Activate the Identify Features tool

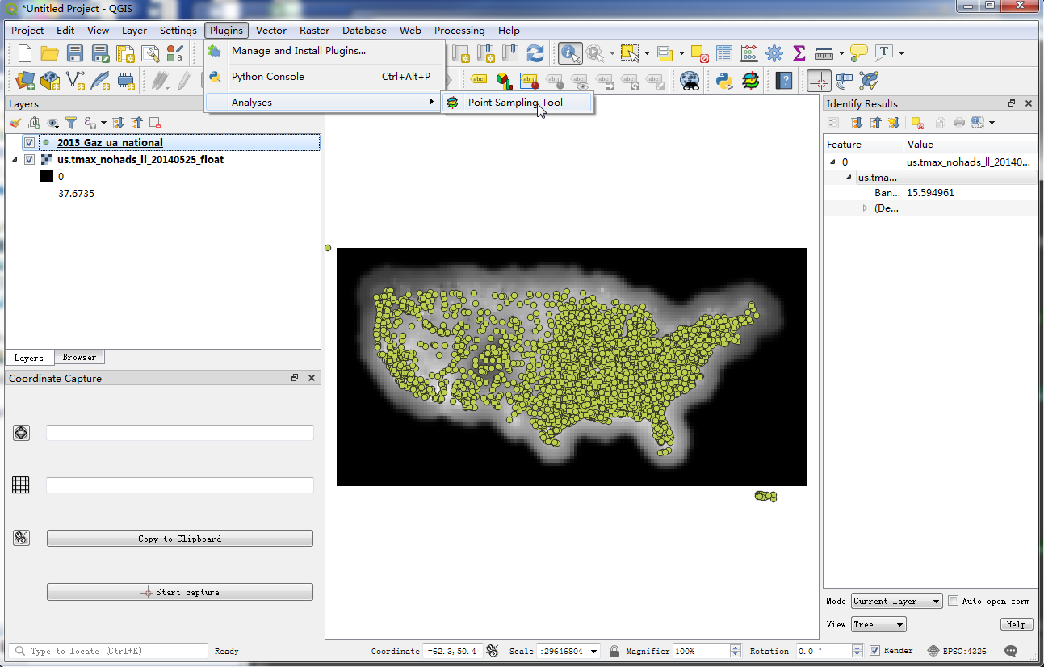(x=570, y=53)
